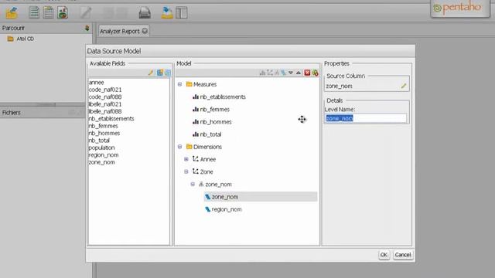Select code_naf088 in Available Fields
Screen dimensions: 495x278
pos(105,97)
